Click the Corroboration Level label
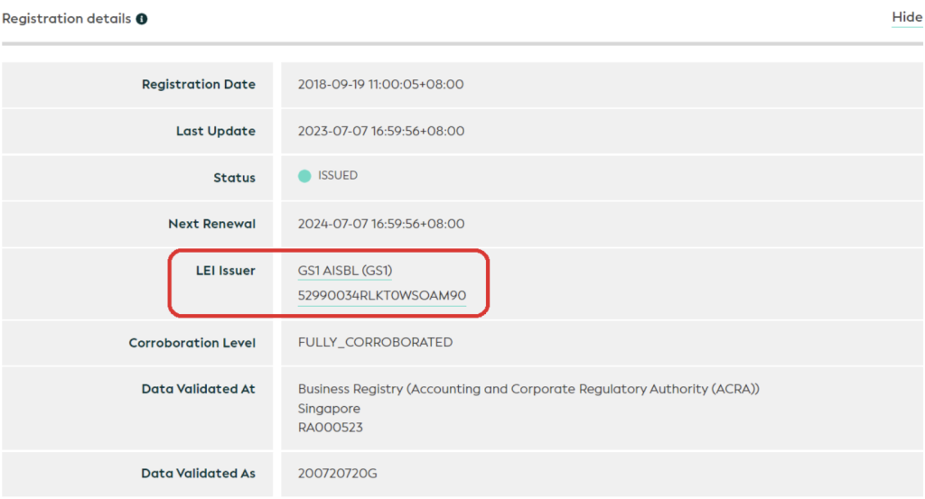Viewport: 925px width, 499px height. [192, 343]
